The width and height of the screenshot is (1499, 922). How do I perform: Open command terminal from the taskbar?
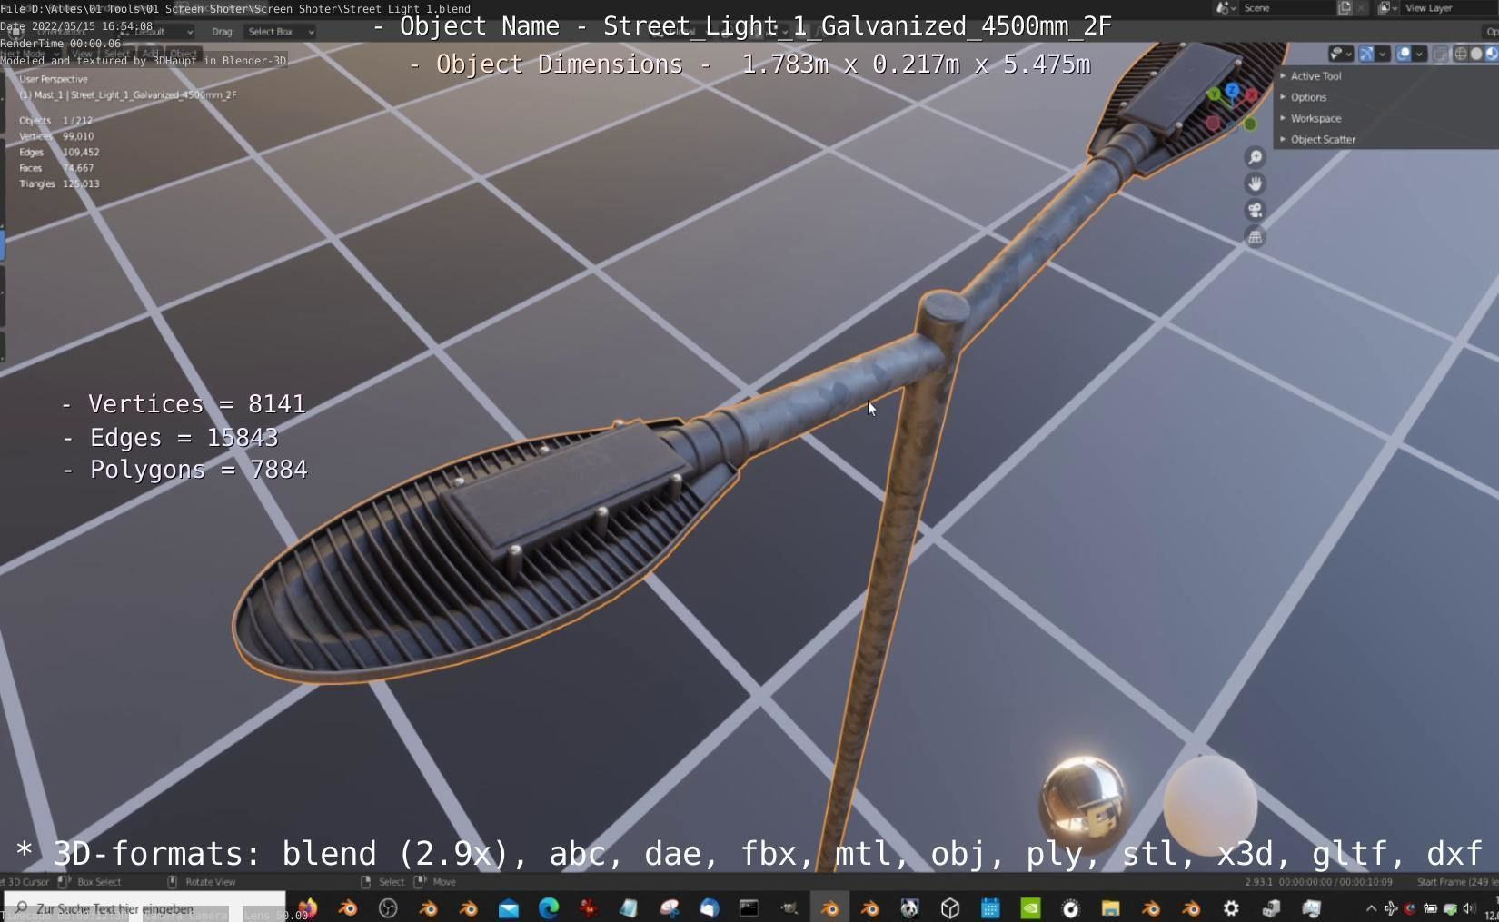point(749,908)
